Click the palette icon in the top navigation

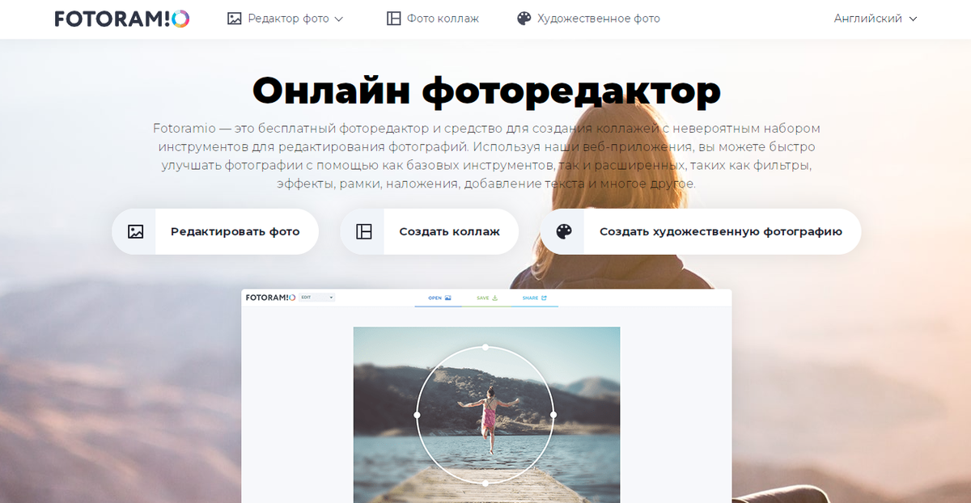click(524, 19)
